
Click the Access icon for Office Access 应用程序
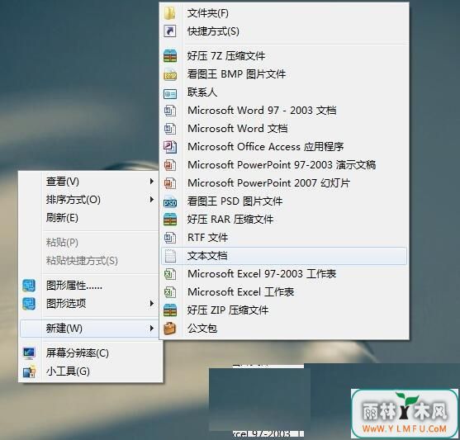tap(170, 147)
